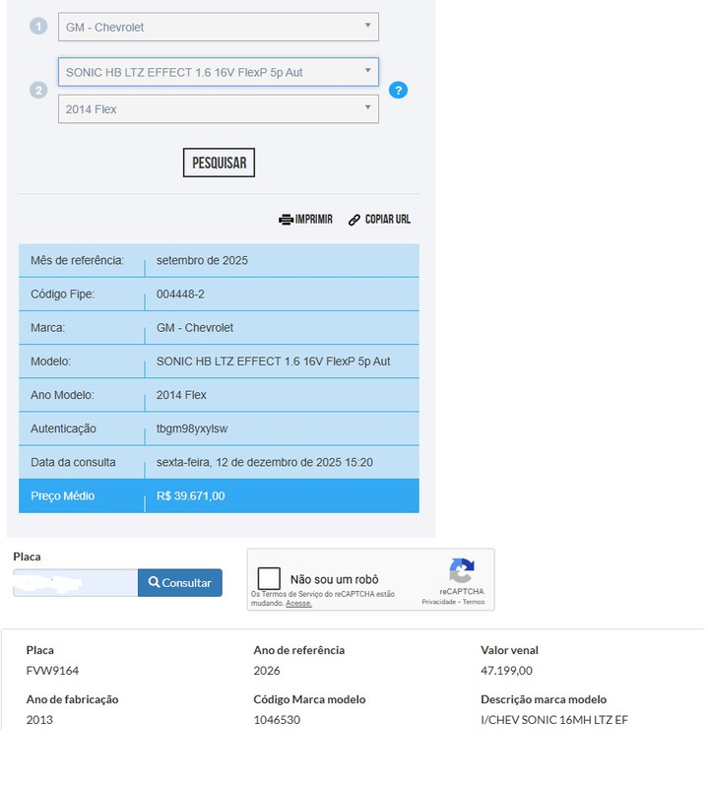708x788 pixels.
Task: Select the Valor venal '47.199,00'
Action: [x=507, y=672]
